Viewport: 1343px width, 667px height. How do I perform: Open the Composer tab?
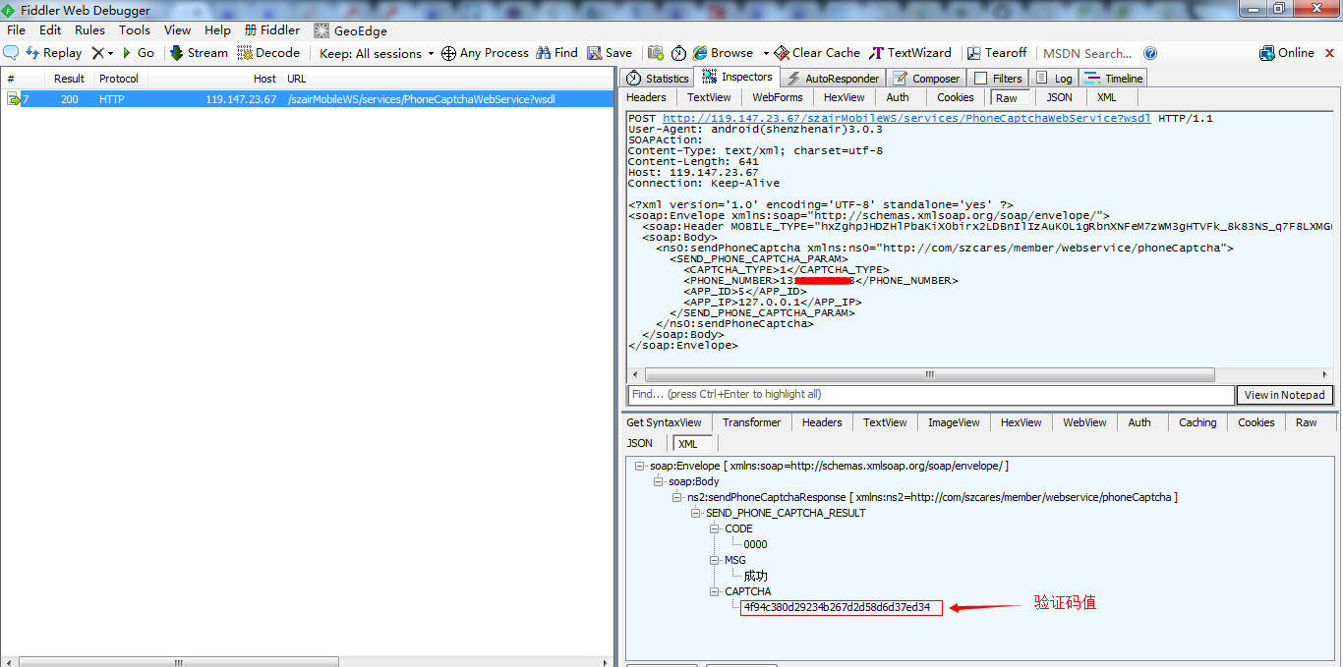coord(926,78)
